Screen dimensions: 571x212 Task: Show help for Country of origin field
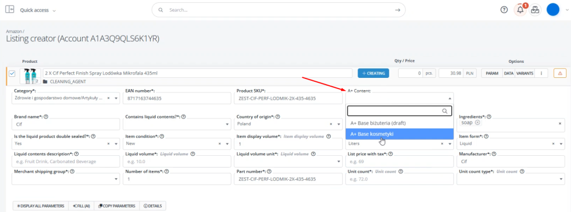(x=278, y=117)
